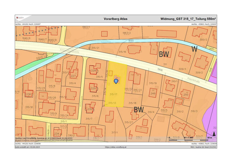Click the north arrow symbol
This screenshot has height=162, width=230.
pyautogui.click(x=213, y=134)
